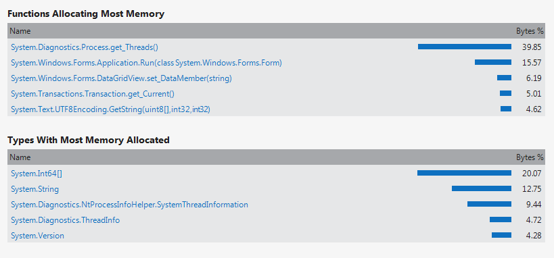Open System.Transactions.Transaction.get_Current() link
Screen dimensions: 554x258
tap(93, 93)
